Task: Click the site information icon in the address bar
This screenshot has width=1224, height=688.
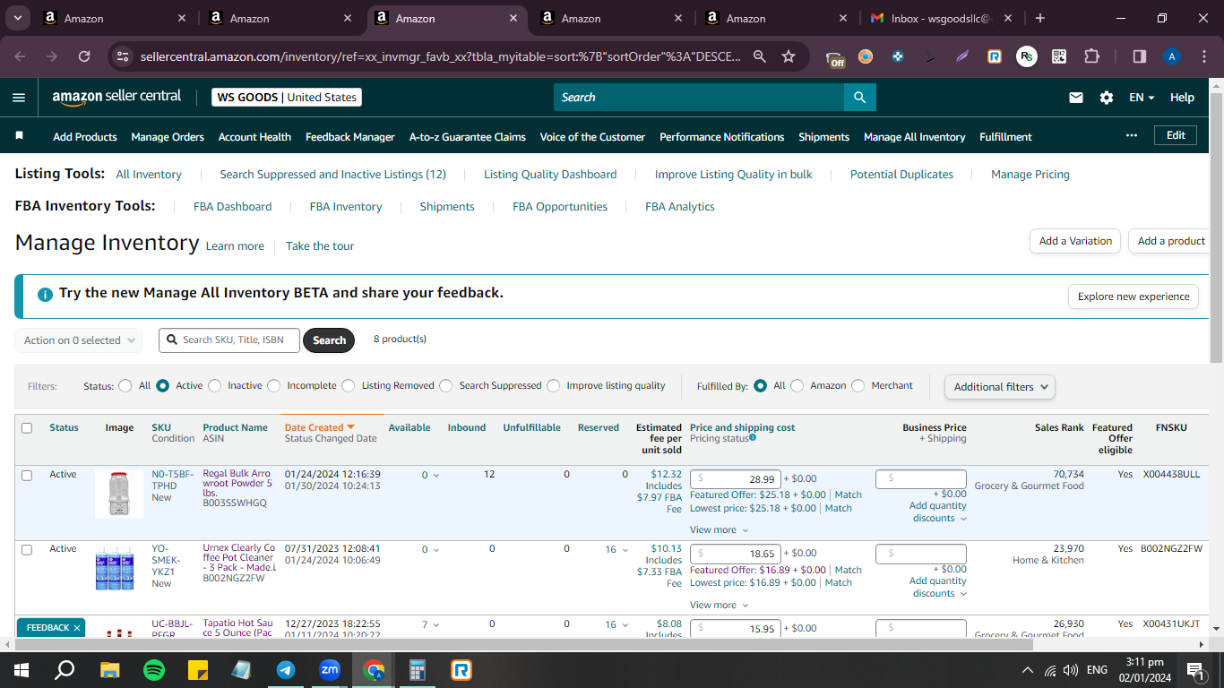Action: click(x=124, y=56)
